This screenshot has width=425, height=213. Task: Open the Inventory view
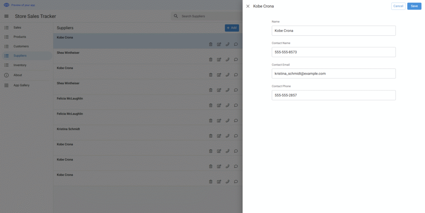(20, 65)
